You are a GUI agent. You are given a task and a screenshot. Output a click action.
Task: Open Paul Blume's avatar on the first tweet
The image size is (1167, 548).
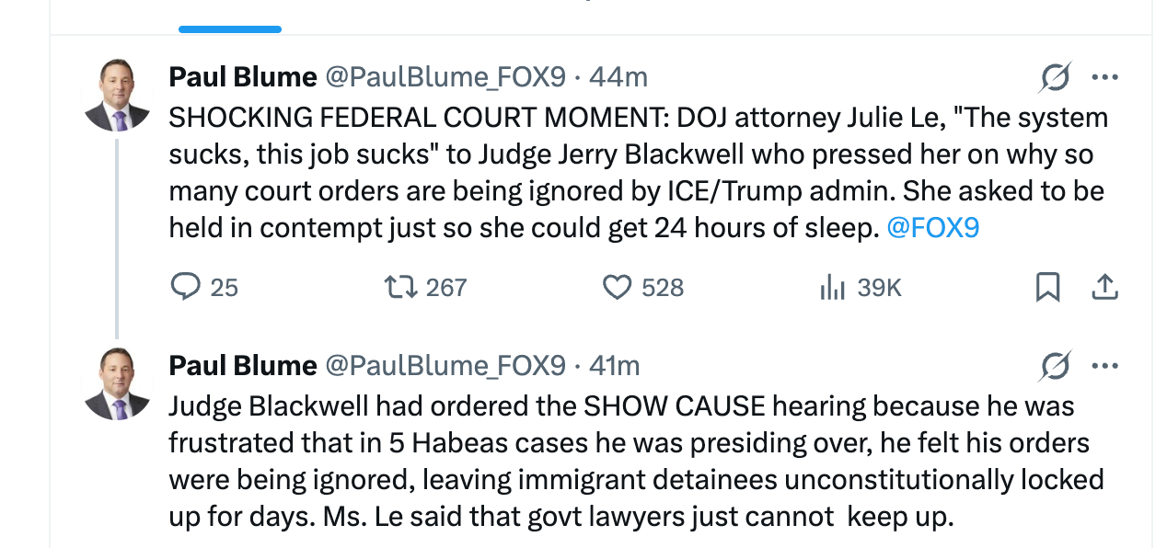point(117,96)
